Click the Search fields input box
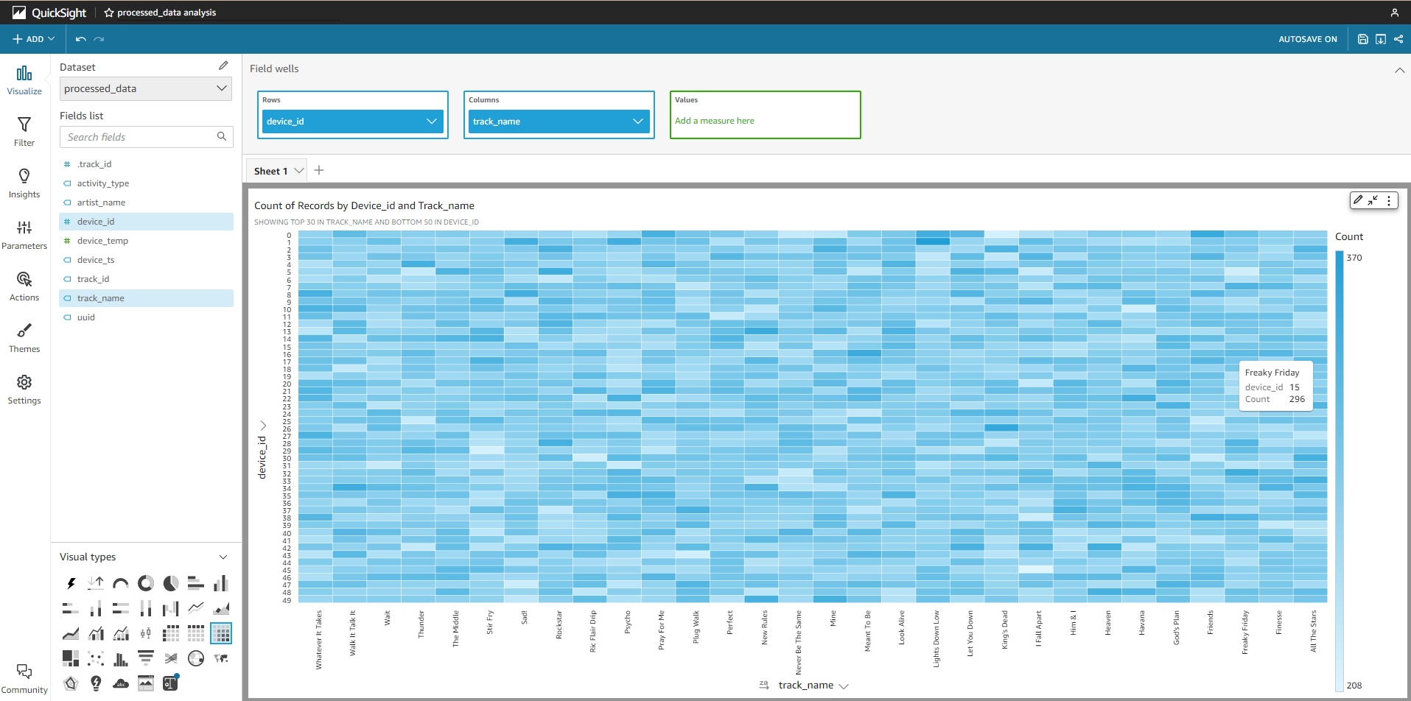The image size is (1411, 701). click(146, 137)
